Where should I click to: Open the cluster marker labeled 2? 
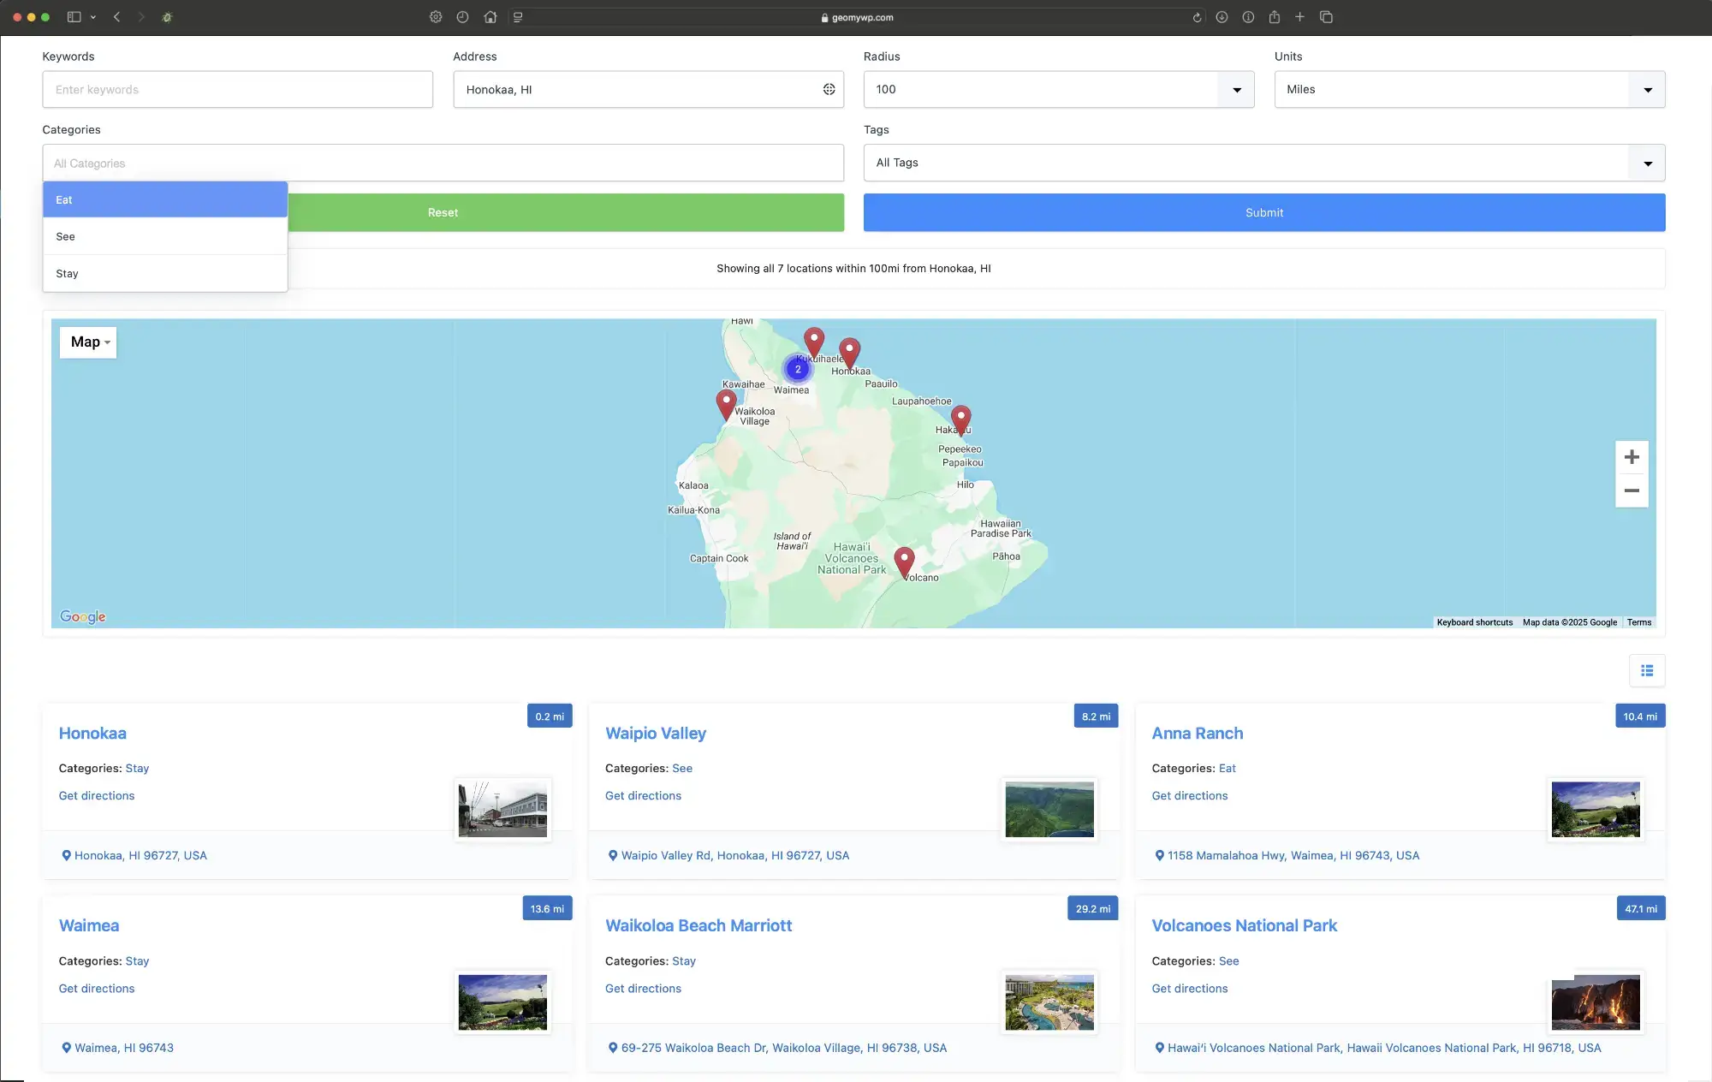pos(798,369)
